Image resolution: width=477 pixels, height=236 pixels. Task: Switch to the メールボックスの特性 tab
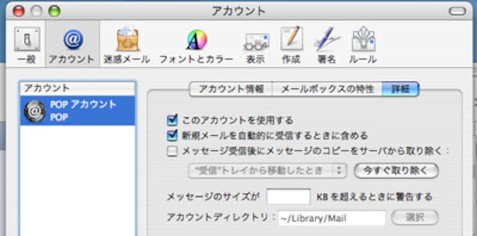tap(327, 89)
